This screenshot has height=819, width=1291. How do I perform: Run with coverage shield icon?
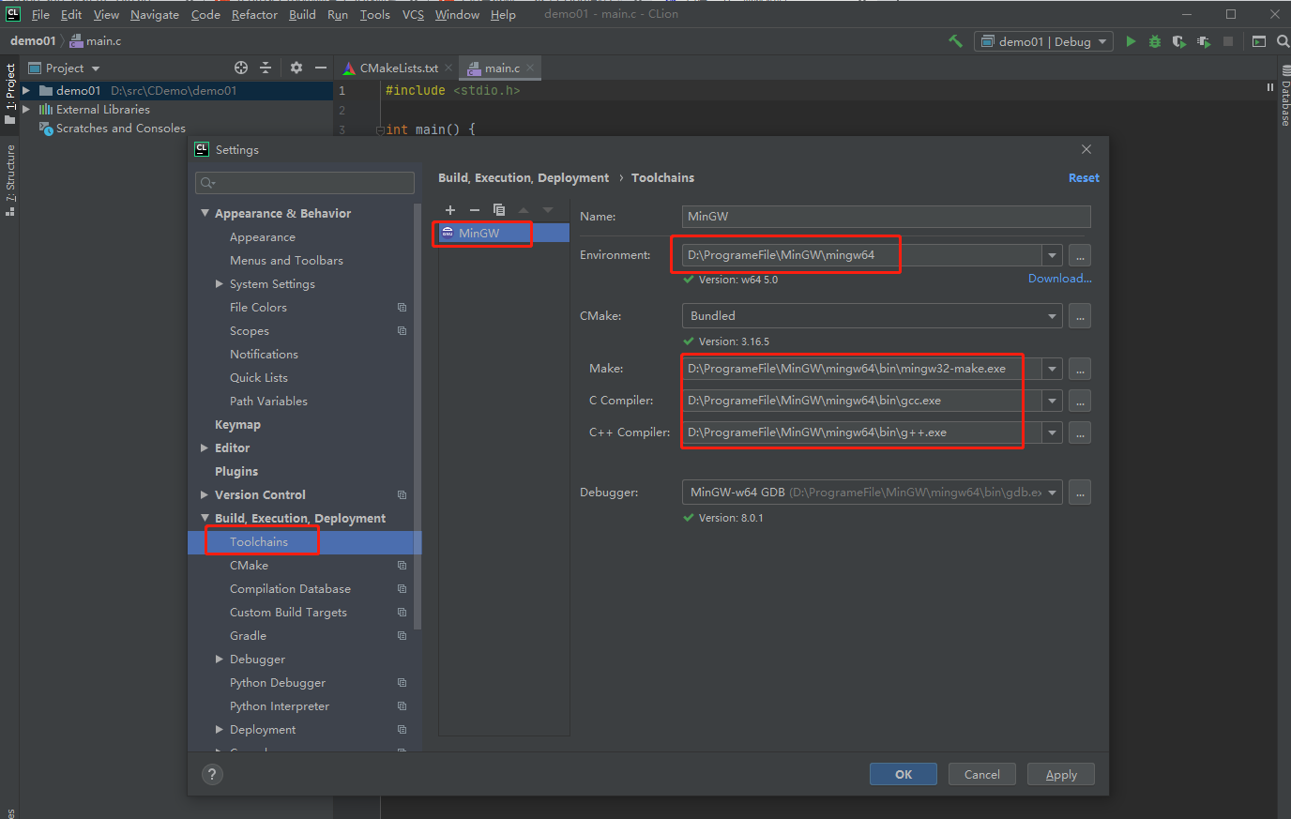(1179, 41)
